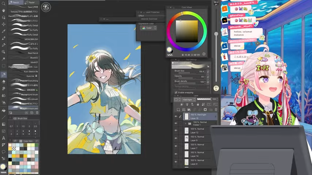Expand Folder 1 with its arrow
Screen dimensions: 312x175
[186, 124]
